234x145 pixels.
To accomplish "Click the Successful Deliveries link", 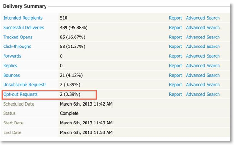I will click(24, 28).
